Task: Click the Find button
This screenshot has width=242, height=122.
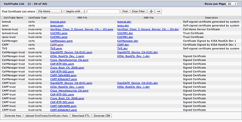Action: pos(125,11)
